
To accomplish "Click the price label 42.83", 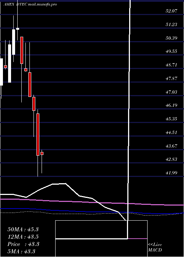I will (171, 159).
